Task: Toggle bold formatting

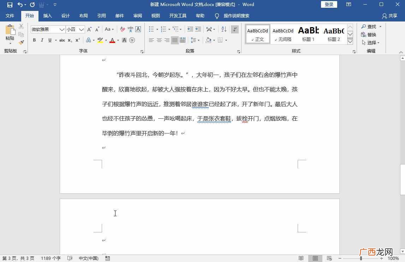Action: point(34,40)
